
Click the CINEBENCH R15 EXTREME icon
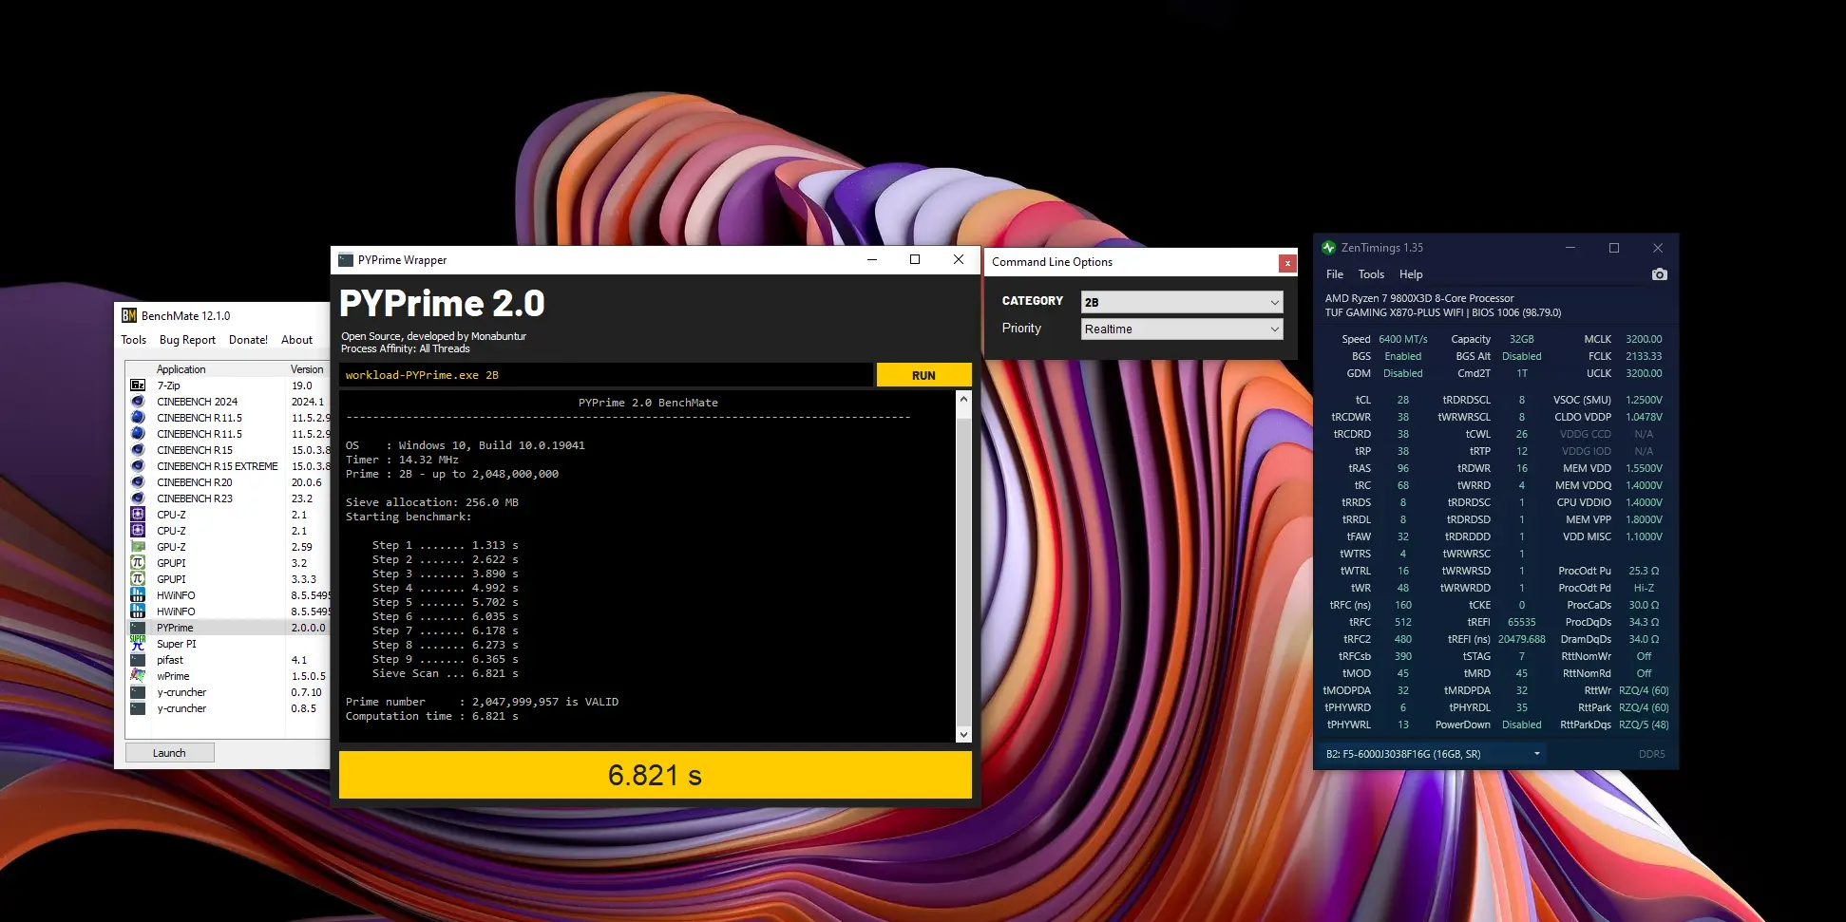(138, 466)
